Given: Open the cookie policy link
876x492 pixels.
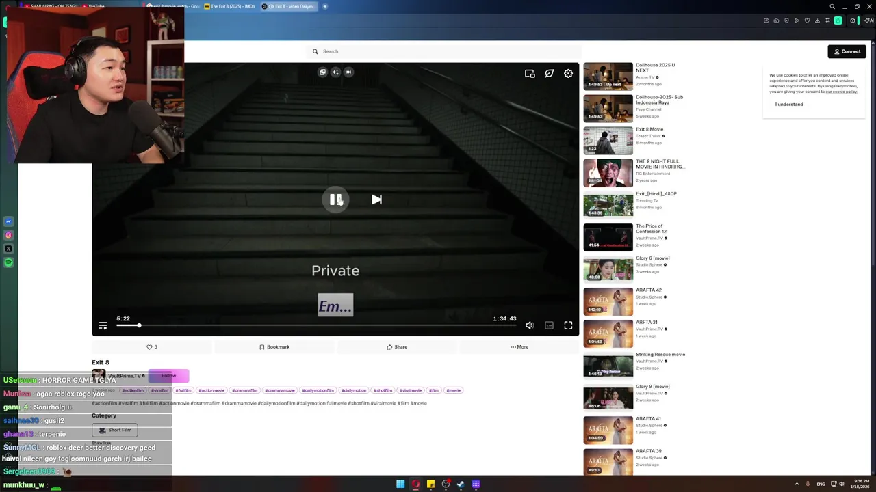Looking at the screenshot, I should (x=841, y=92).
